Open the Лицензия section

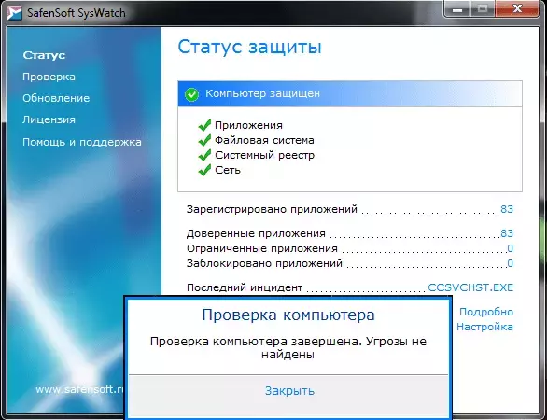tap(49, 119)
